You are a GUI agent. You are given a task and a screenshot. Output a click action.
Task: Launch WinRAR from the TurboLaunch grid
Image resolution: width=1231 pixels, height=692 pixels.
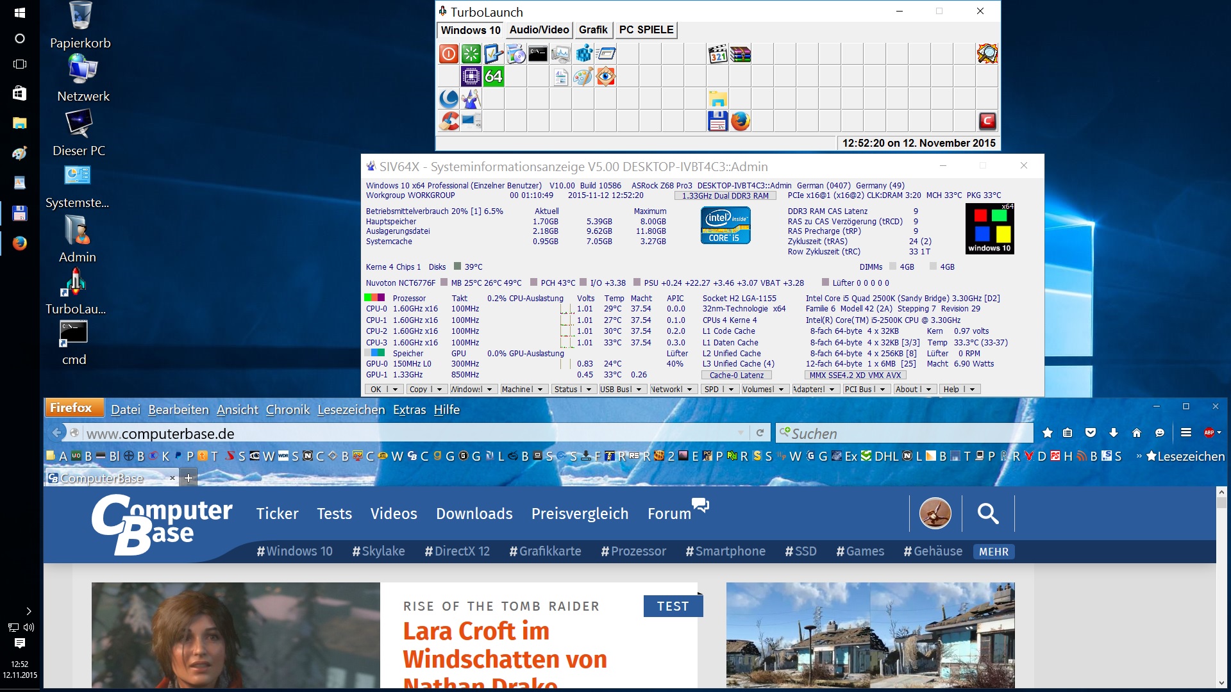(x=741, y=54)
